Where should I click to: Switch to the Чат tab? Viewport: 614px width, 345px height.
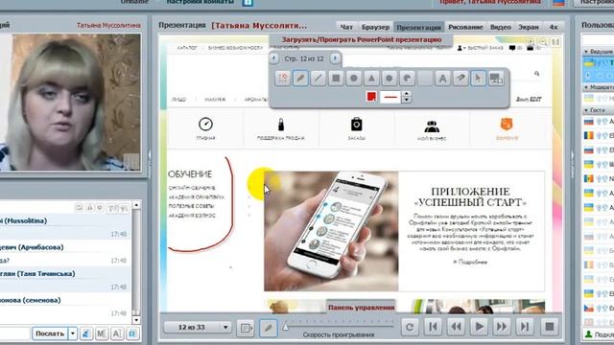tap(346, 27)
